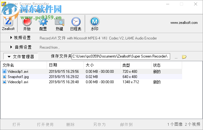Select the Snapshot1.jpg file name

pos(18,77)
